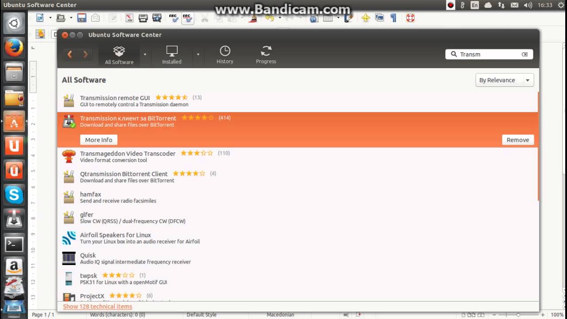
Task: Open Amazon launcher icon
Action: point(14,267)
